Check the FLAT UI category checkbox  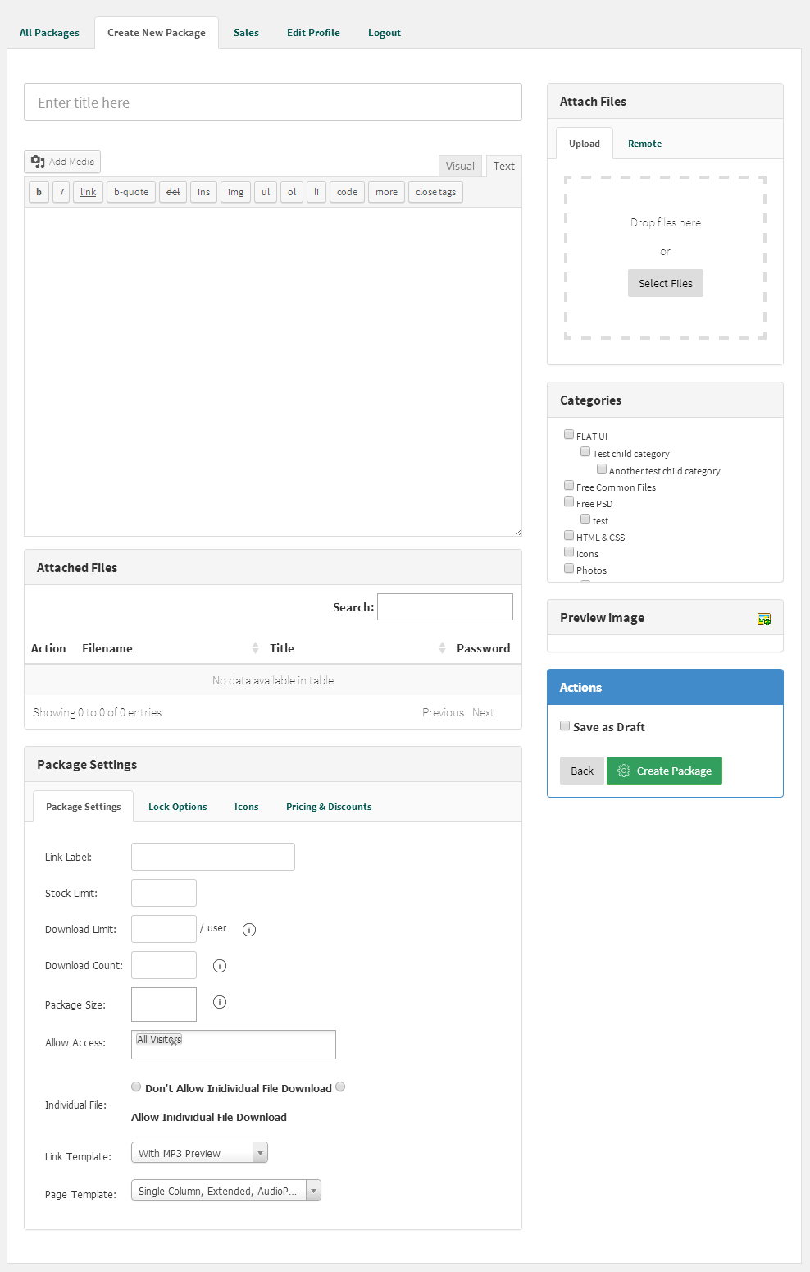tap(569, 434)
